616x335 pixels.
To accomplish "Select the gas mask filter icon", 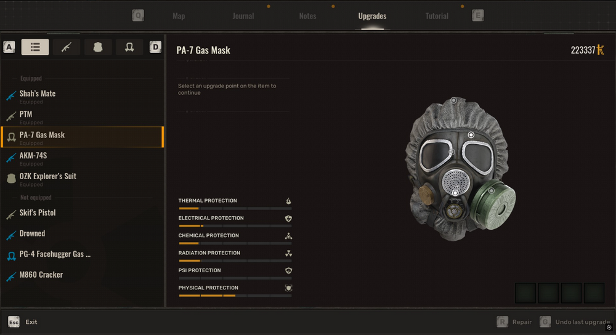I will click(129, 47).
